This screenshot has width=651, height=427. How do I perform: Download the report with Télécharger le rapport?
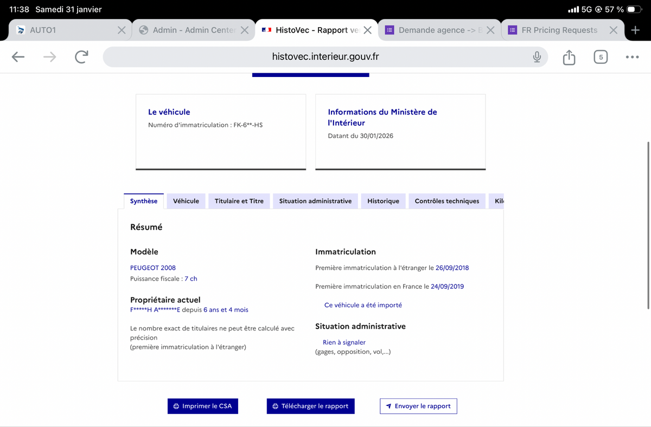[x=310, y=406]
